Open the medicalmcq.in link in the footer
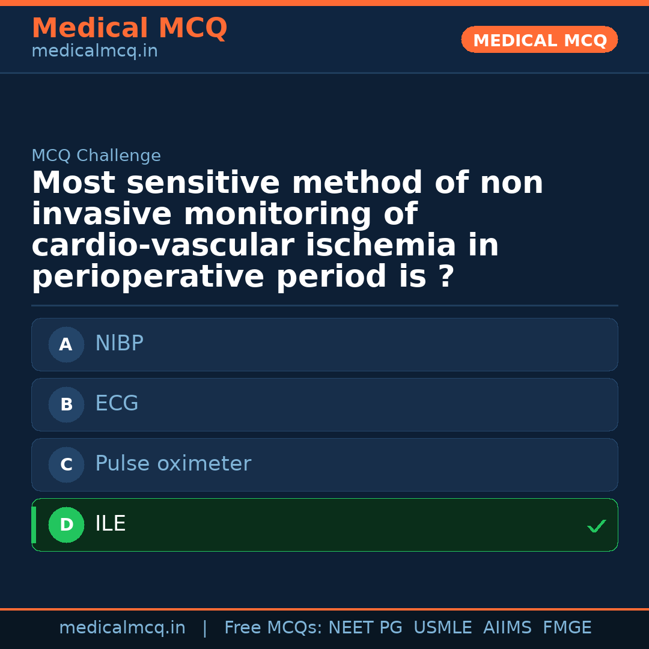This screenshot has height=649, width=649. [x=122, y=628]
